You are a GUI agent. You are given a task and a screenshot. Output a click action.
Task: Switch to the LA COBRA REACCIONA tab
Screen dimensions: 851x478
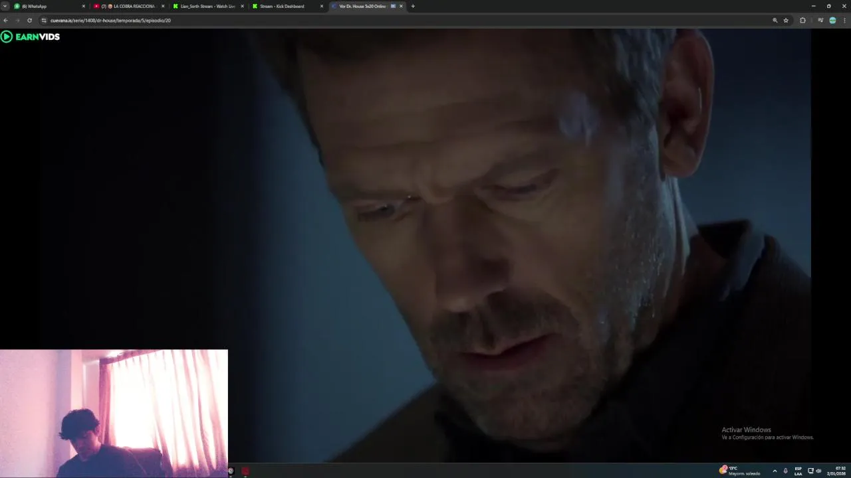click(x=128, y=6)
